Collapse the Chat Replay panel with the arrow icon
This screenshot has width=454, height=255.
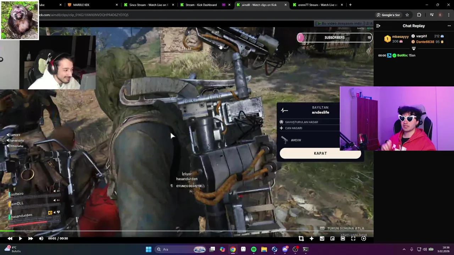tap(378, 26)
